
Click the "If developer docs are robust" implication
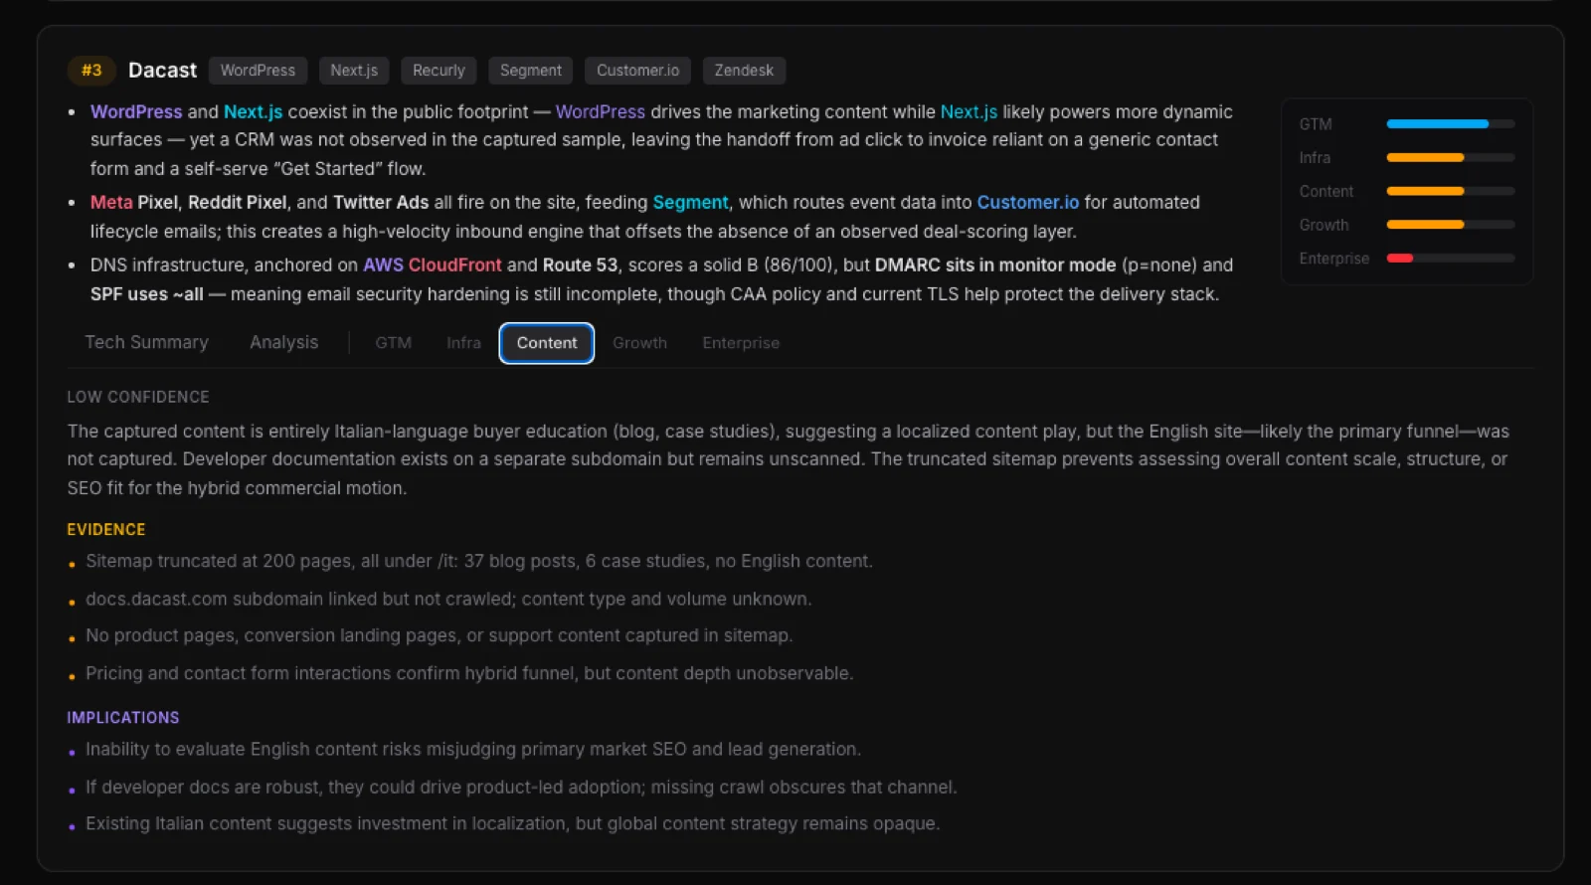[521, 787]
